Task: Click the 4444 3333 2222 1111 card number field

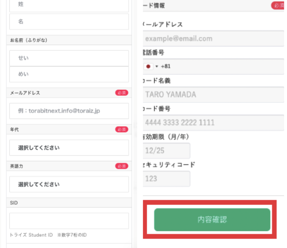Action: (x=213, y=122)
